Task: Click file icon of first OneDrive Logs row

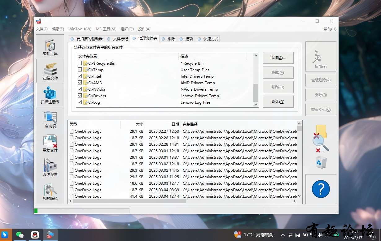Action: pyautogui.click(x=72, y=131)
